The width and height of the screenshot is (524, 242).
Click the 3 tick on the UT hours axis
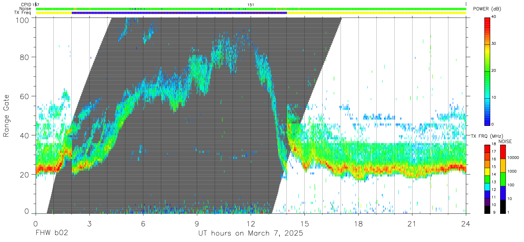tap(89, 223)
